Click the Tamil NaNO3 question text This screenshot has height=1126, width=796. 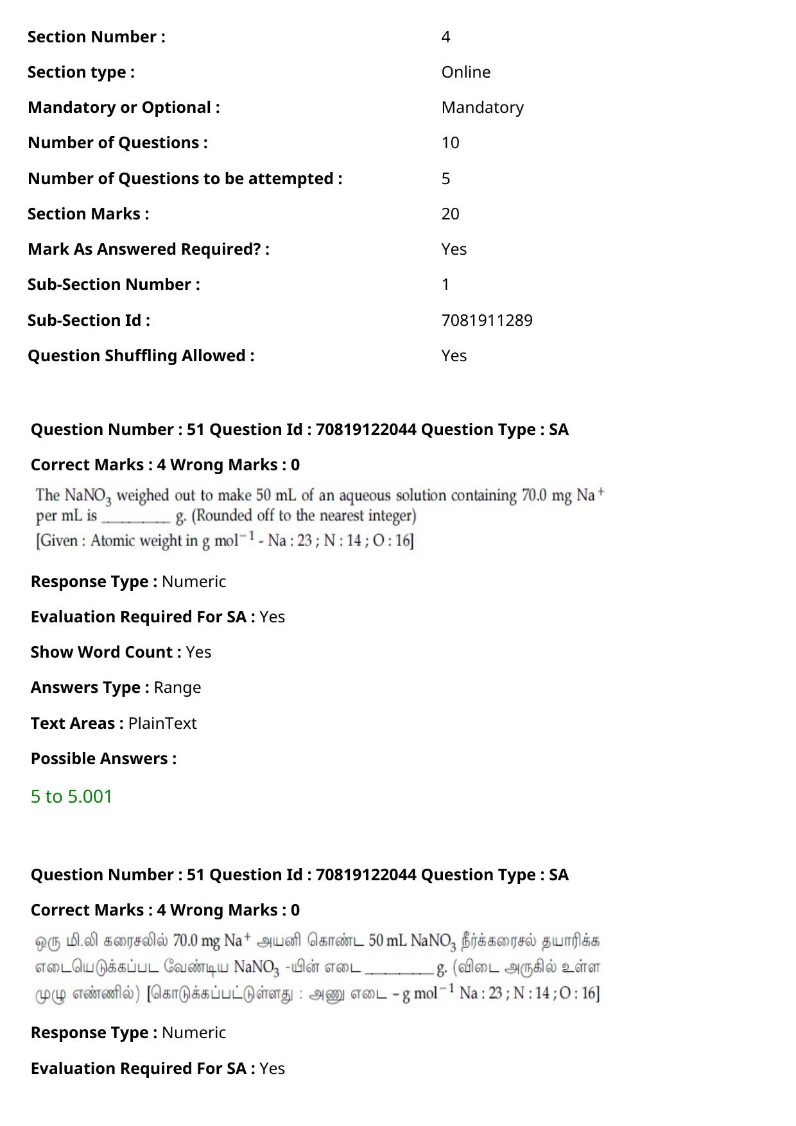[x=318, y=968]
